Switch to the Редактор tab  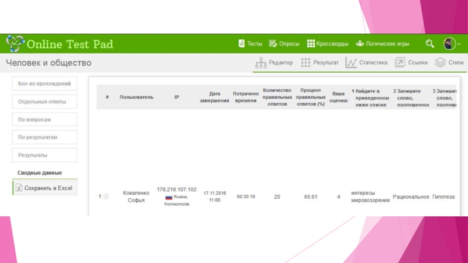pos(274,63)
